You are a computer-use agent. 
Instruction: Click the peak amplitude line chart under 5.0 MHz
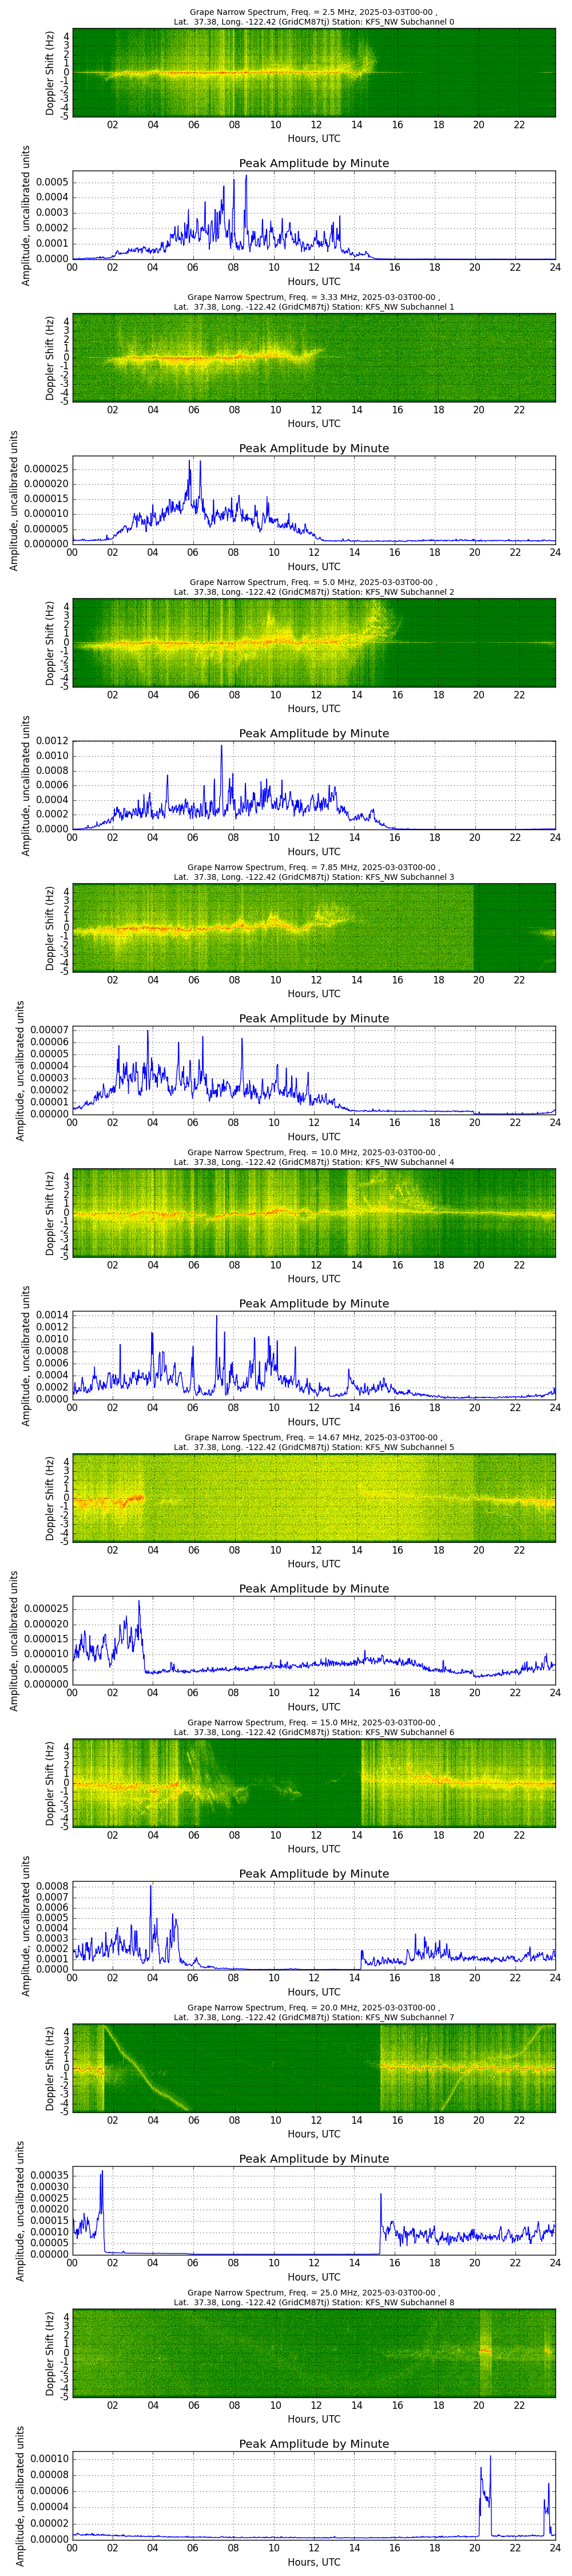coord(313,785)
